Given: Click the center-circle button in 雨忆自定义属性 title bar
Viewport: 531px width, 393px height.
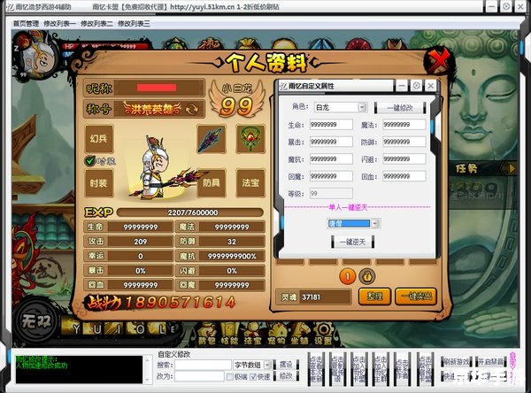Looking at the screenshot, I should coord(416,86).
